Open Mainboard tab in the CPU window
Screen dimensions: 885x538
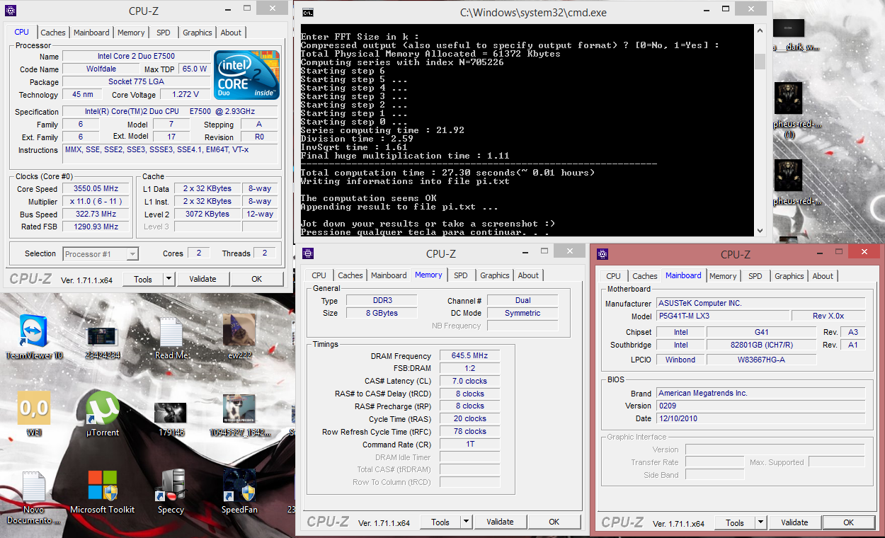click(x=92, y=33)
